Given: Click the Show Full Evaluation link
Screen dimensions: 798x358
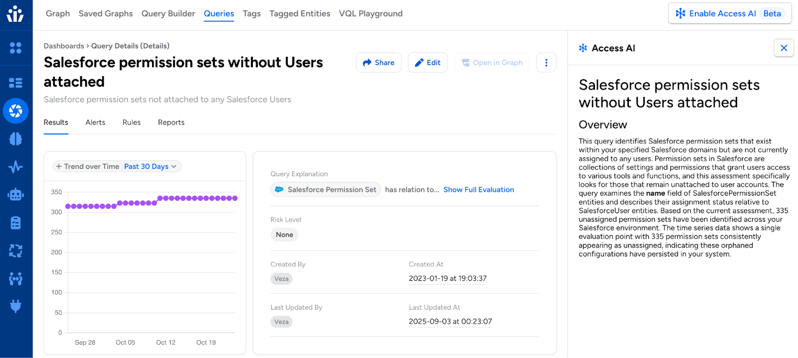Looking at the screenshot, I should (x=478, y=190).
